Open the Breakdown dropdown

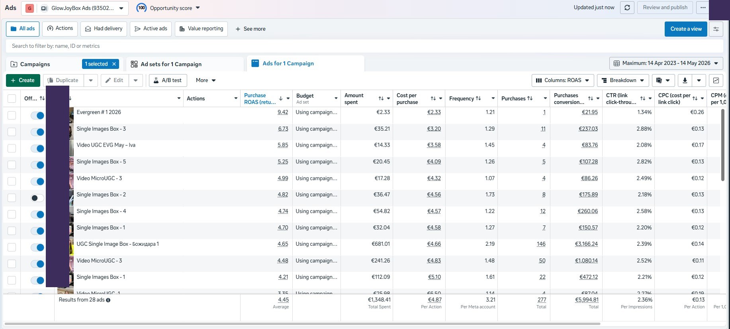(623, 80)
